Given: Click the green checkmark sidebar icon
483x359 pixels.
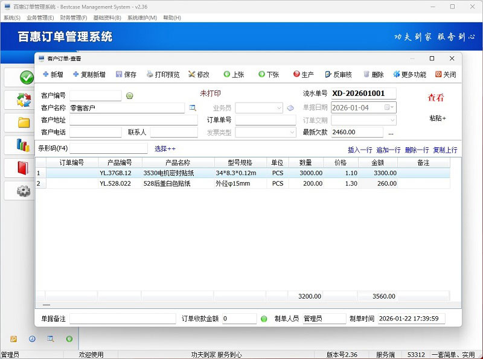Looking at the screenshot, I should [x=27, y=77].
